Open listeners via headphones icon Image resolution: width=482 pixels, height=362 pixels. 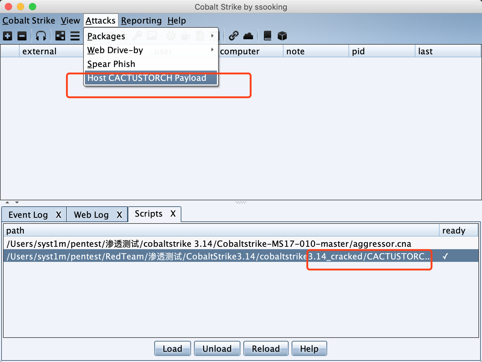coord(41,36)
